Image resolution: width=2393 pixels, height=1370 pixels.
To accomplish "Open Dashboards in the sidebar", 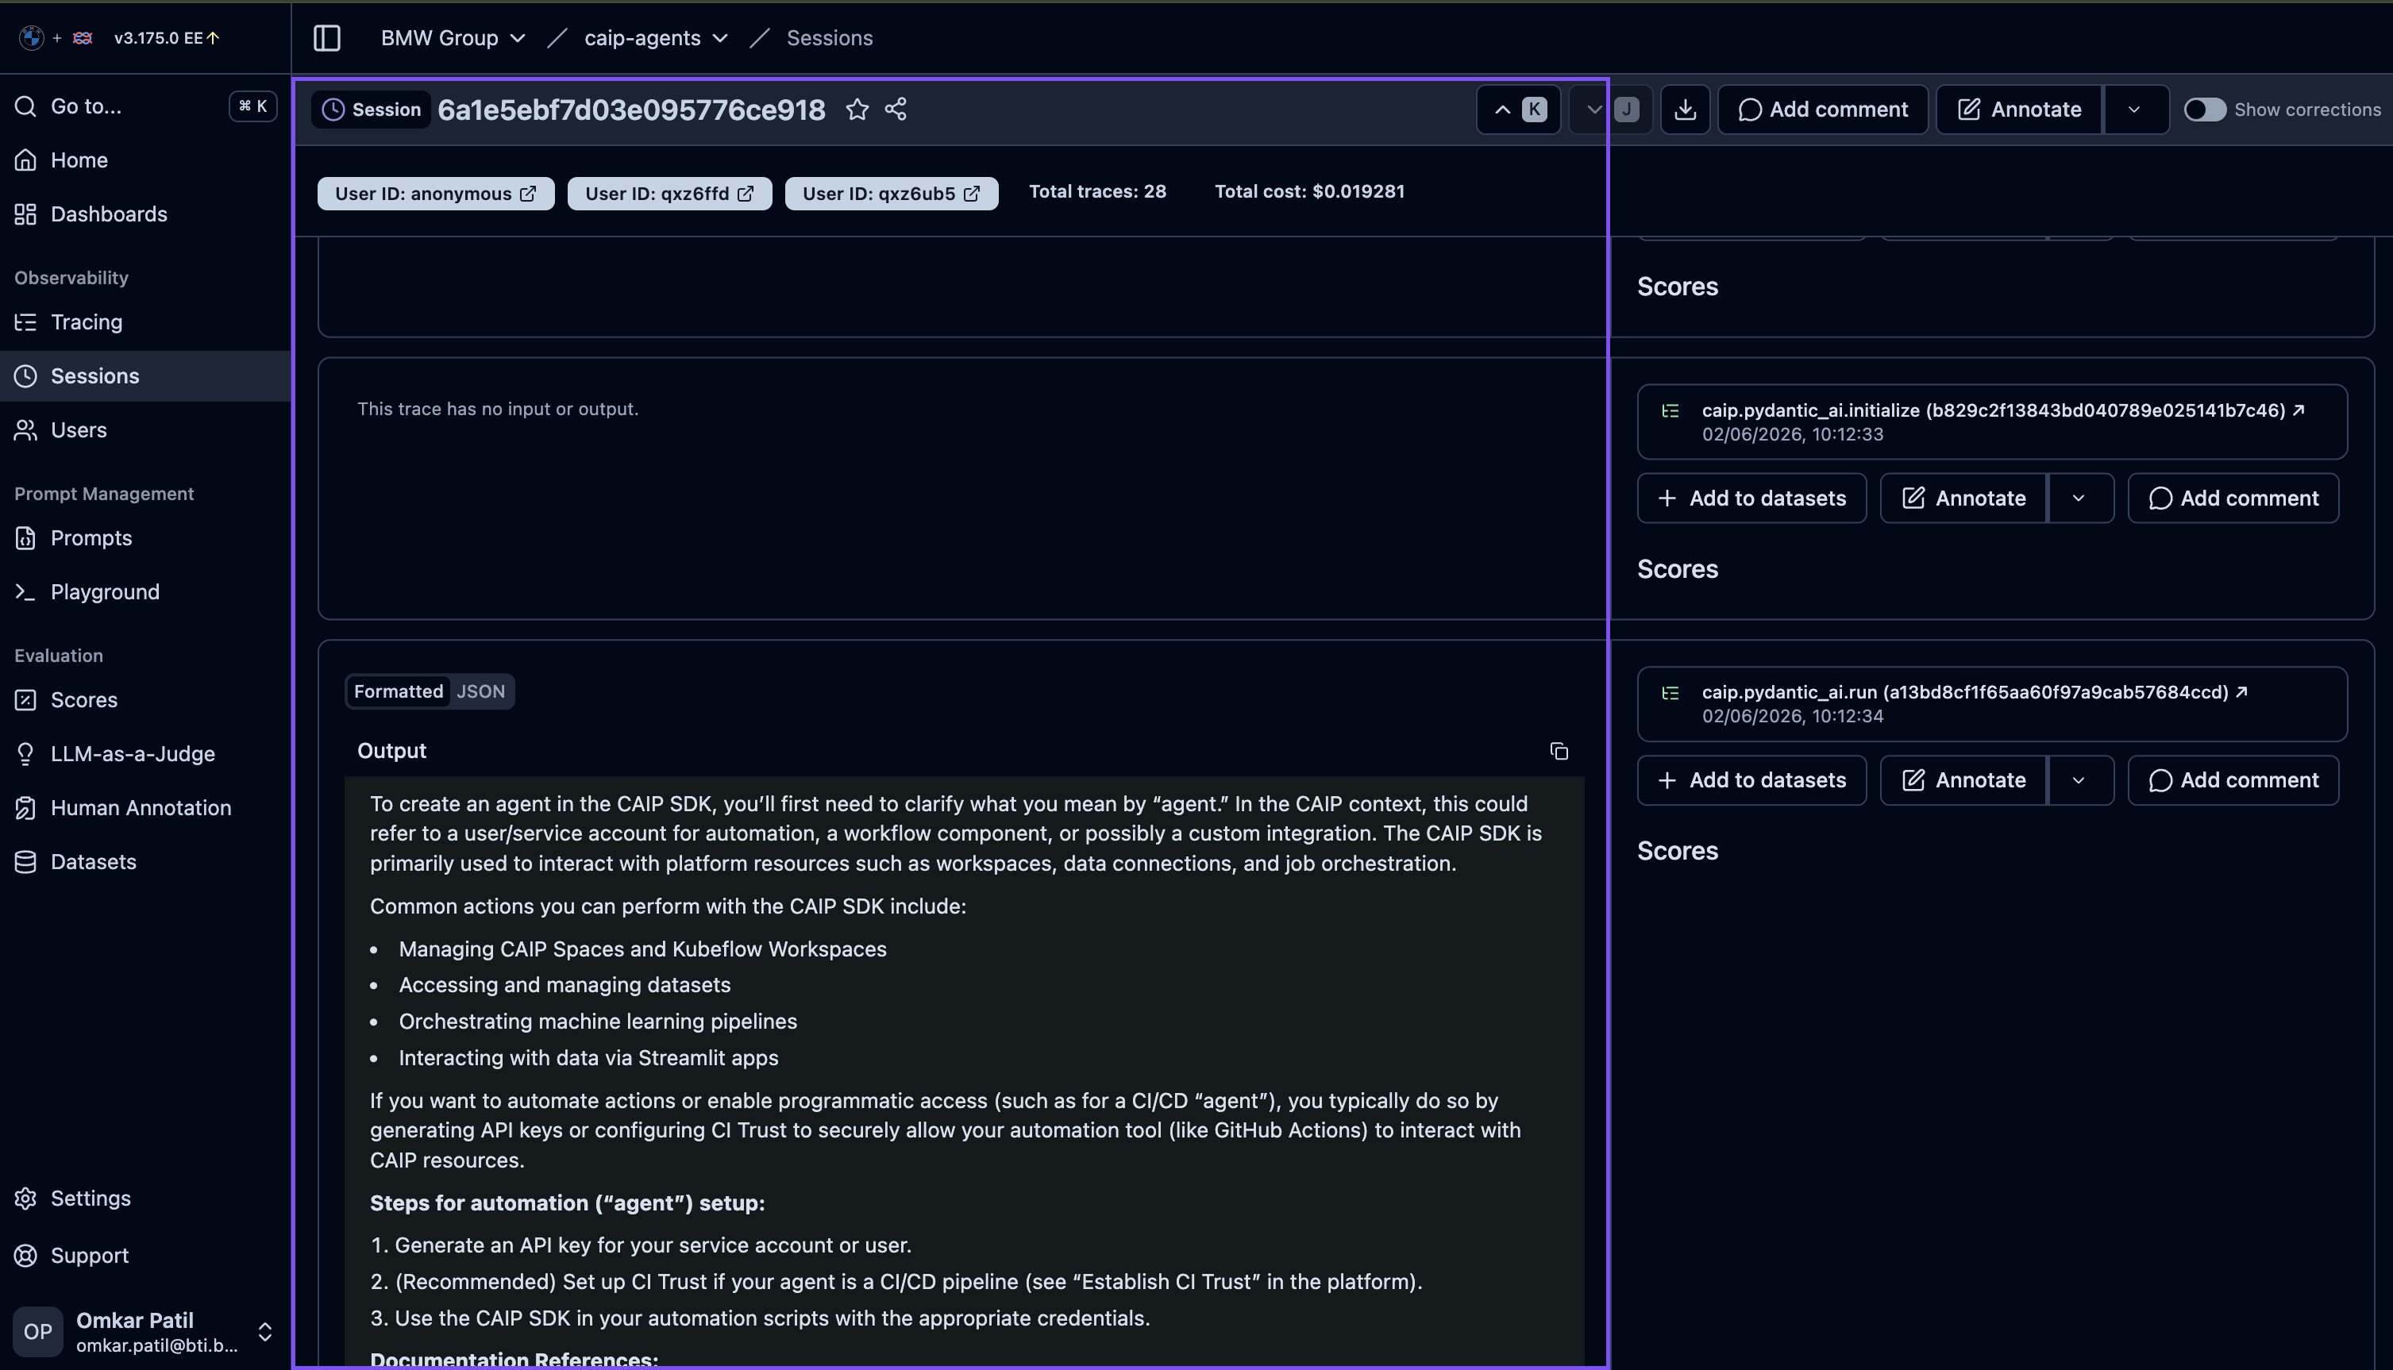I will point(145,214).
